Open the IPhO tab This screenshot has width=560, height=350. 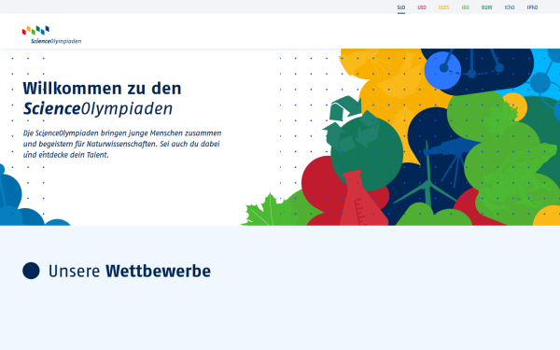click(x=532, y=7)
